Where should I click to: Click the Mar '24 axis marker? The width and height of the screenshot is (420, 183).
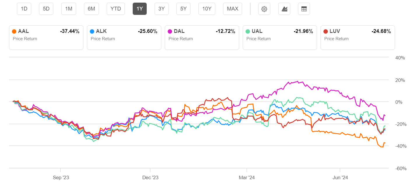coord(247,177)
